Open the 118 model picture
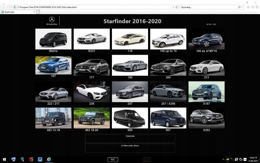The image size is (260, 163). [x=130, y=39]
